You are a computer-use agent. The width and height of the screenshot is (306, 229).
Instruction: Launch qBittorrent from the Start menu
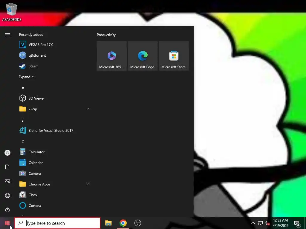point(55,55)
